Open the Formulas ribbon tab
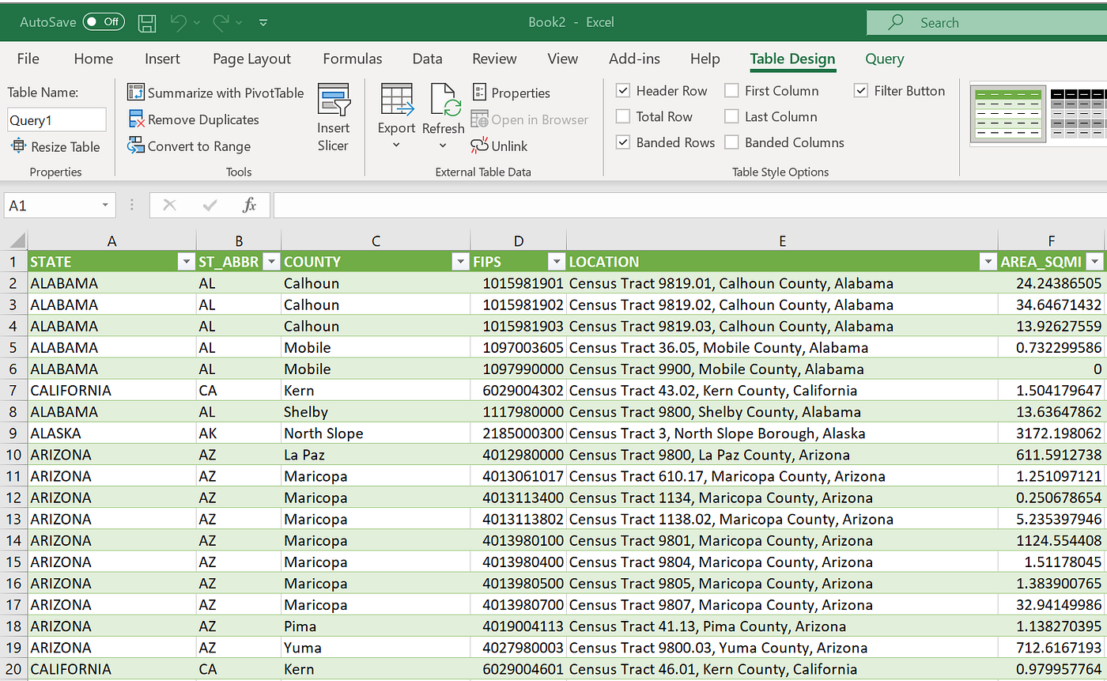 pyautogui.click(x=353, y=59)
